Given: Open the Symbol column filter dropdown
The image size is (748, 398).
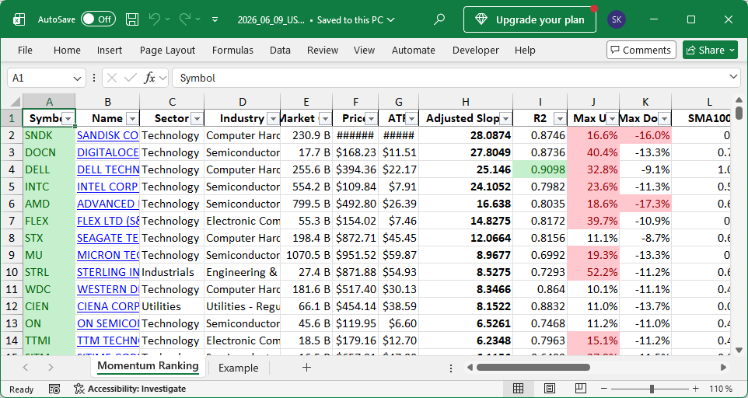Looking at the screenshot, I should [x=68, y=119].
